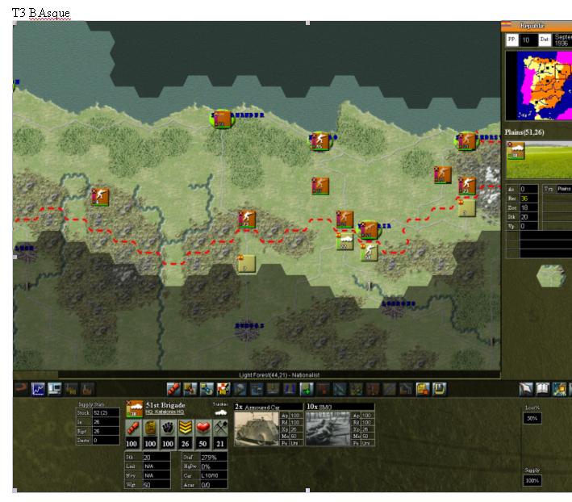
Task: Click the HQ: Katalonia HQ link
Action: pos(165,412)
